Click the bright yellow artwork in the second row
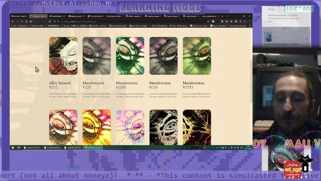 point(97,127)
